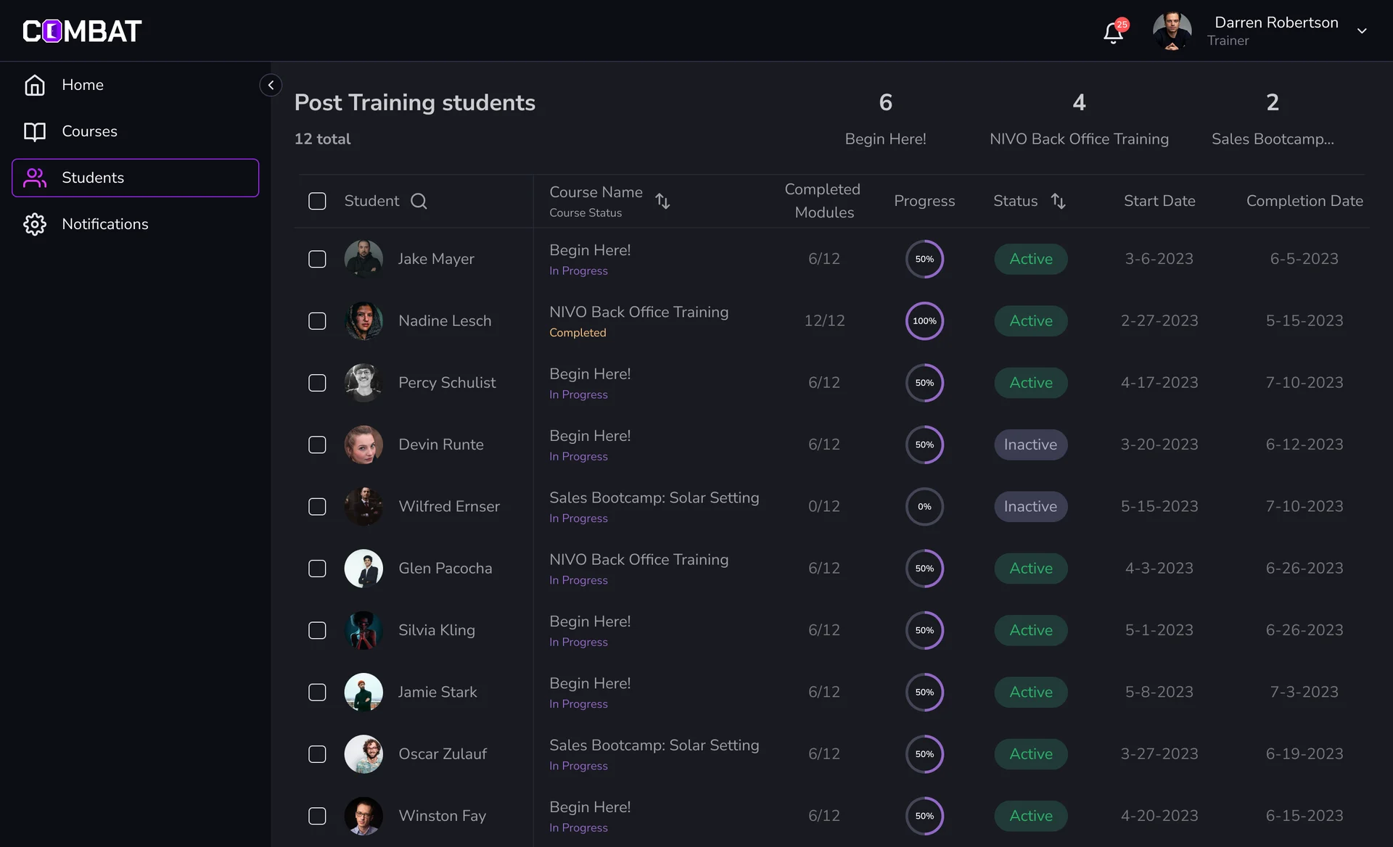The height and width of the screenshot is (847, 1393).
Task: Sort by Course Name arrows icon
Action: [x=662, y=201]
